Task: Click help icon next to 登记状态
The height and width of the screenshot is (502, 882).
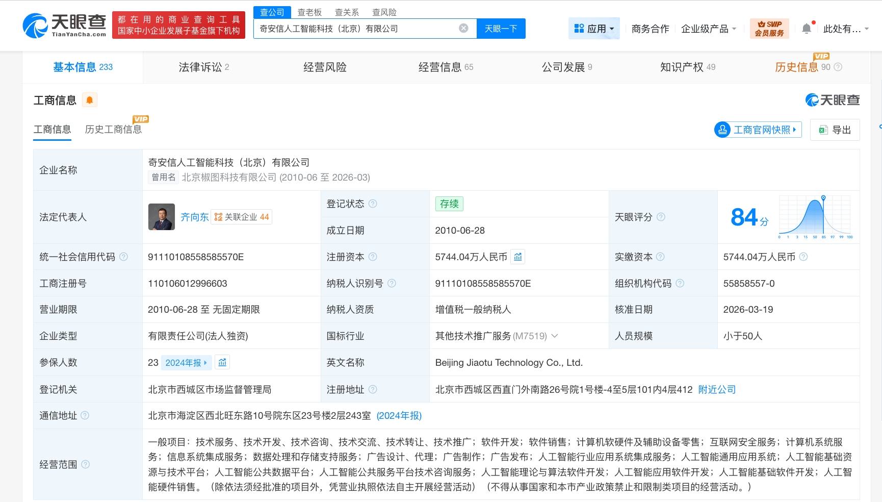Action: tap(373, 204)
